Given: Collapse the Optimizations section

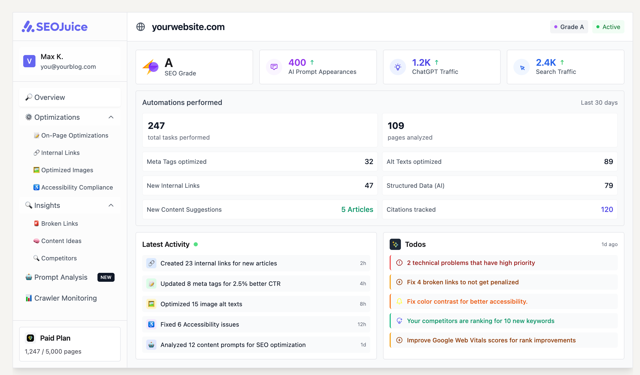Looking at the screenshot, I should [x=111, y=117].
